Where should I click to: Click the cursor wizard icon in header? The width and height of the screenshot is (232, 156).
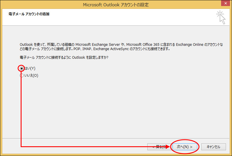(x=221, y=17)
